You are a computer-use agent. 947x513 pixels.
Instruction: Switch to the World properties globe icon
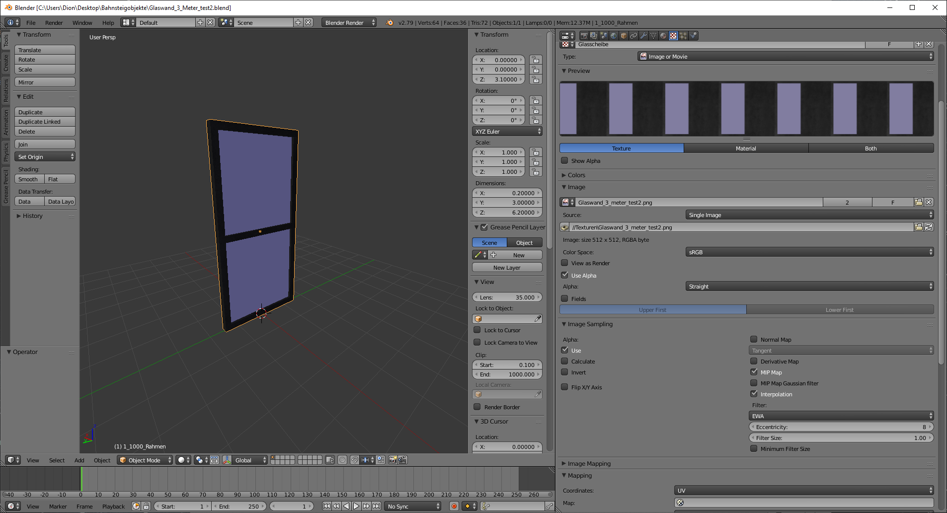point(614,36)
